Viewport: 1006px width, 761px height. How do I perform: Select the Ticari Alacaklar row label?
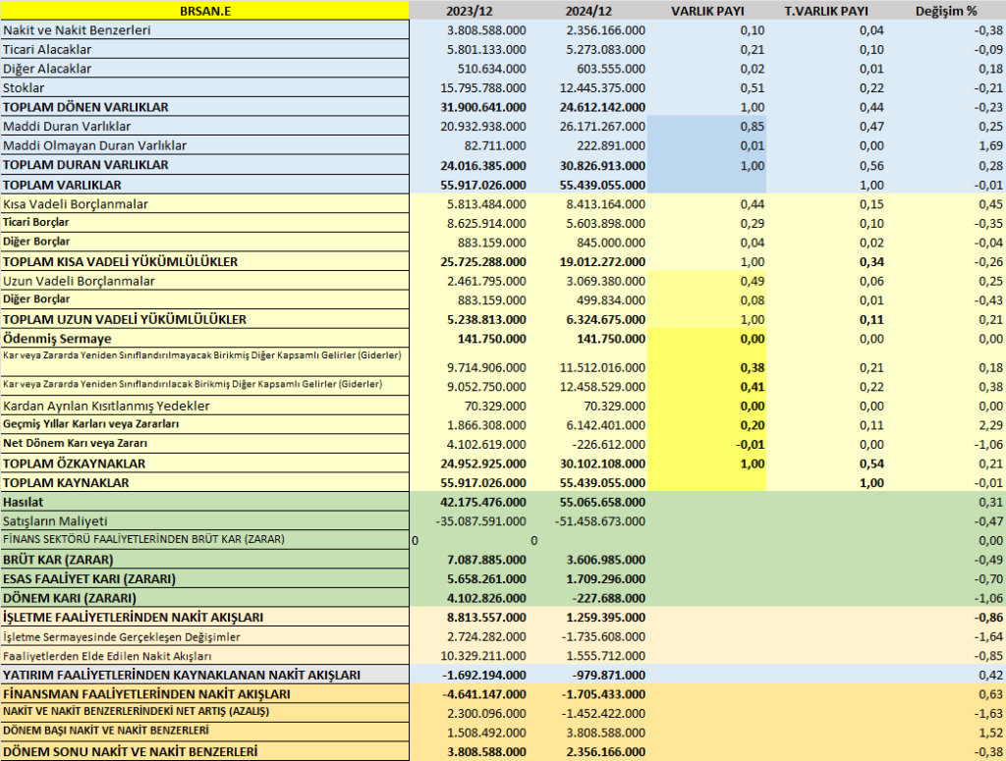204,49
